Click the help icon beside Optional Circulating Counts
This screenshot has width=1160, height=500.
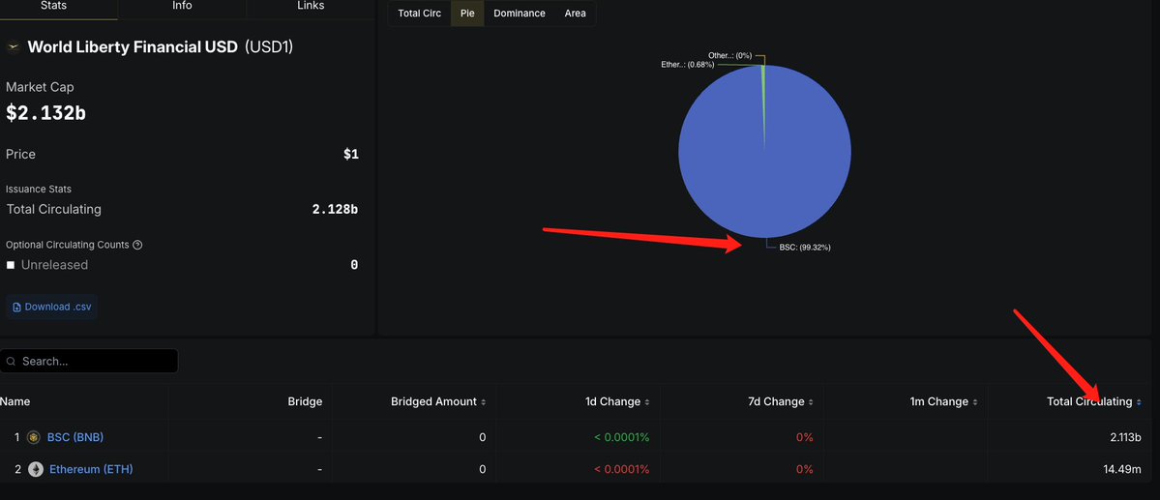(136, 245)
